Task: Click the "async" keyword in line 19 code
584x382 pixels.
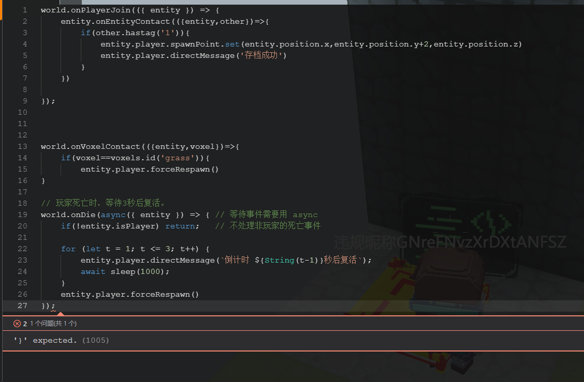Action: [x=113, y=215]
